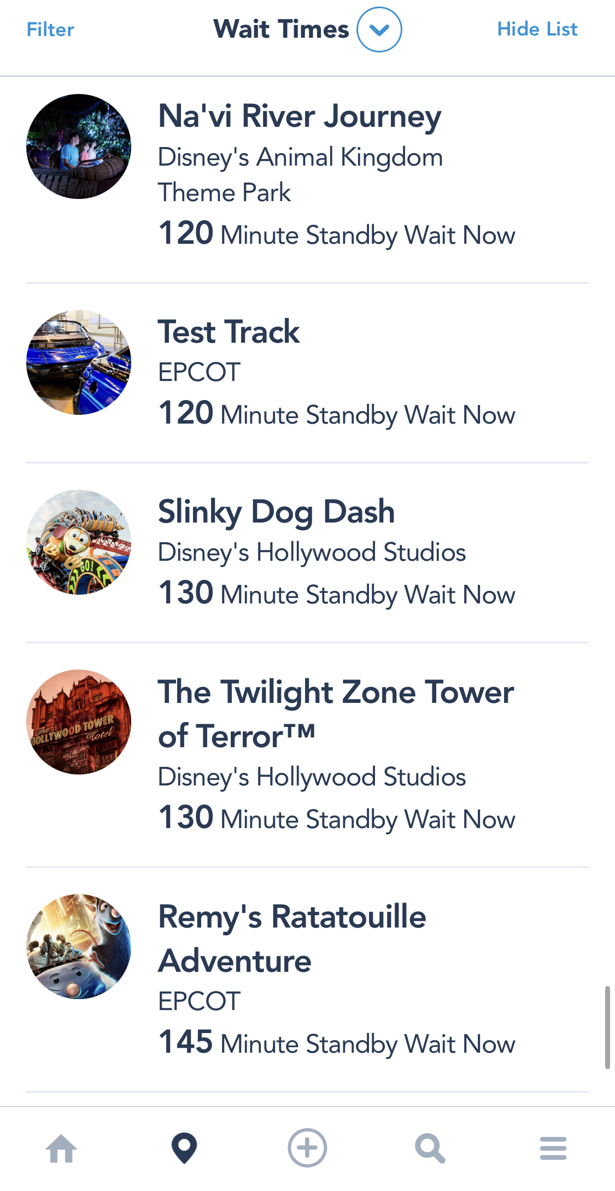Tap the plus circle add button
The image size is (615, 1191).
click(307, 1148)
